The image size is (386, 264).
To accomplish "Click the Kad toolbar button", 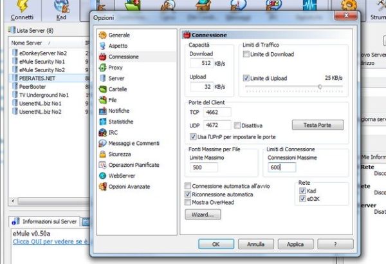I will [61, 10].
